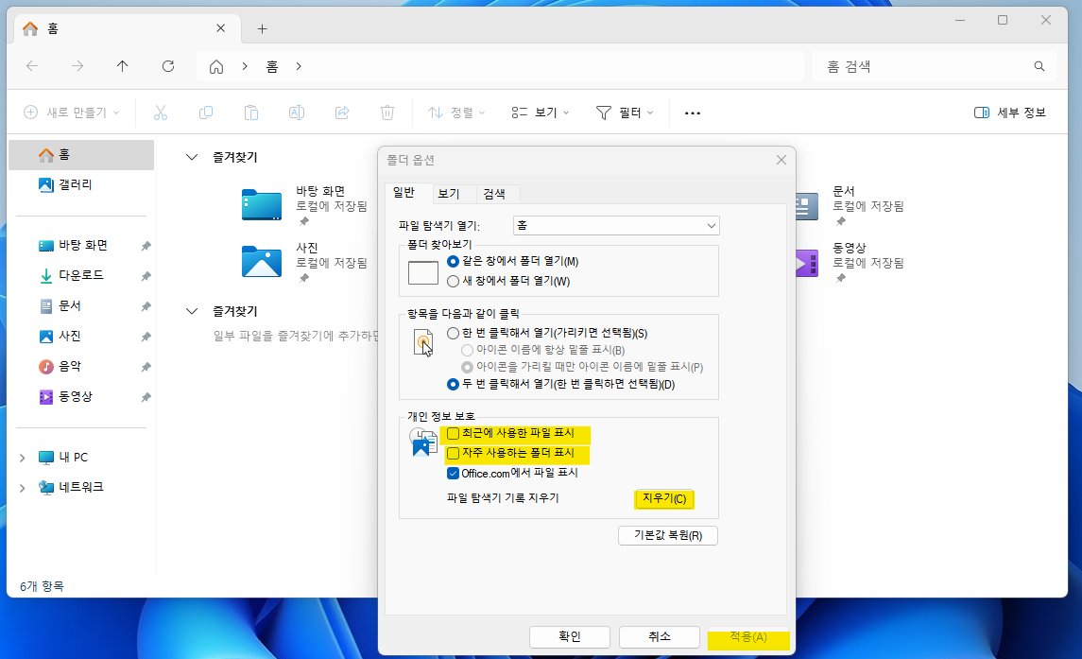Select 두 번 클릭해서 열기 radio
The image size is (1082, 659).
point(453,384)
